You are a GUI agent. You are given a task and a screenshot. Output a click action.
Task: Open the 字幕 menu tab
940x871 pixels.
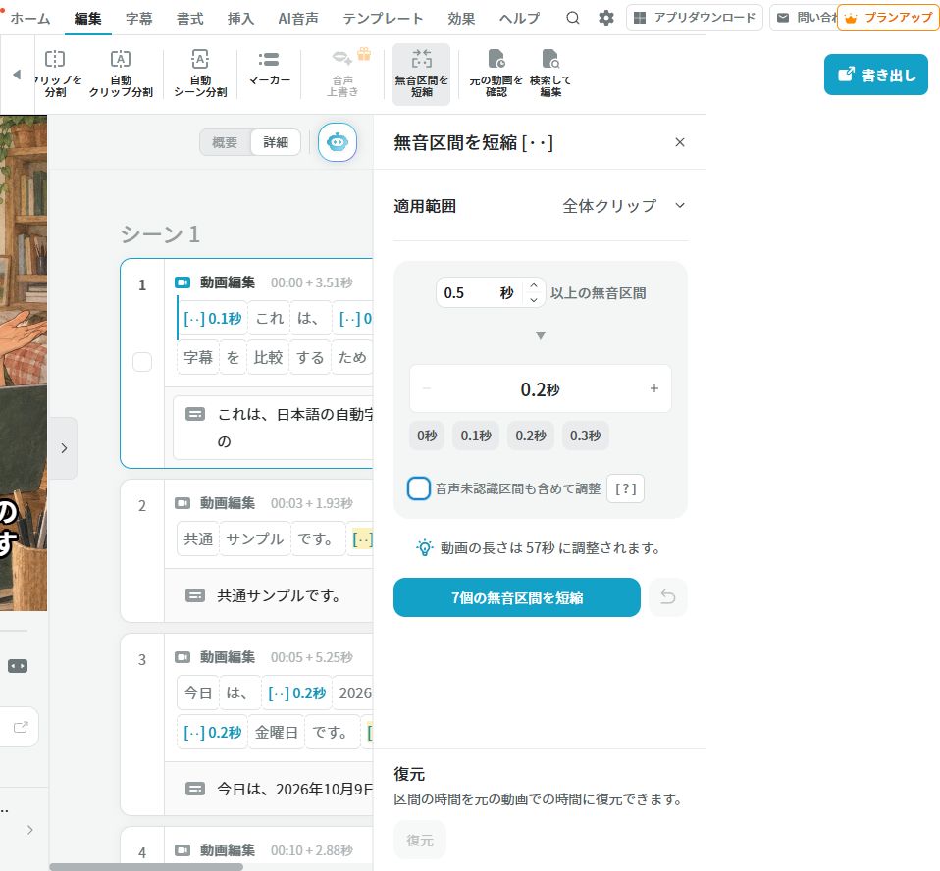pyautogui.click(x=138, y=18)
